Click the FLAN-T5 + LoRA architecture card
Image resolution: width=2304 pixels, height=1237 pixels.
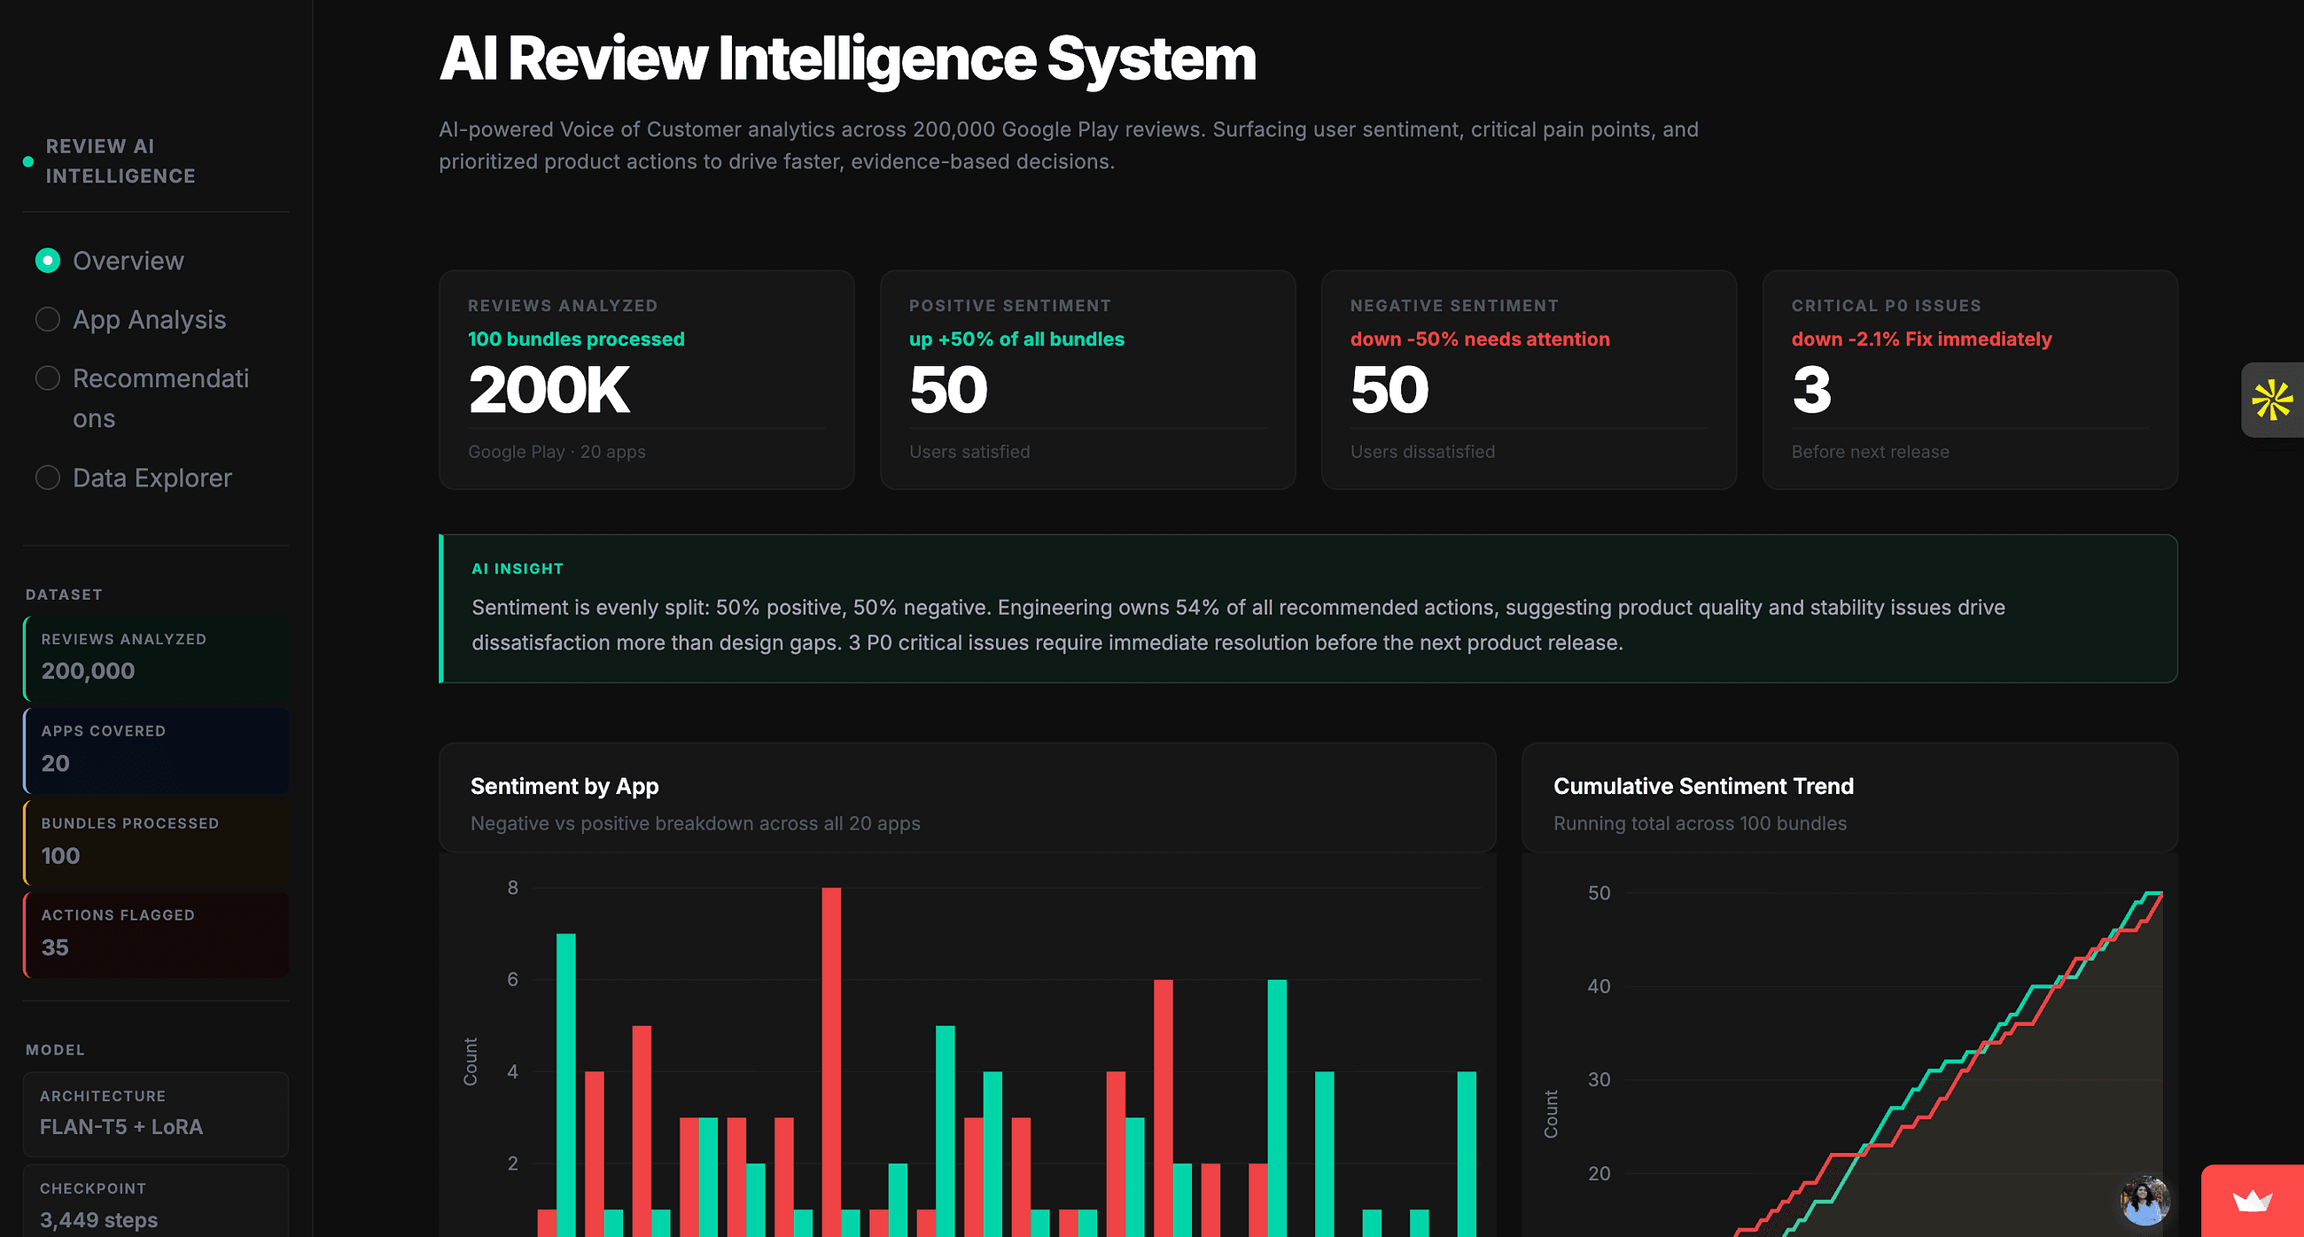click(156, 1114)
